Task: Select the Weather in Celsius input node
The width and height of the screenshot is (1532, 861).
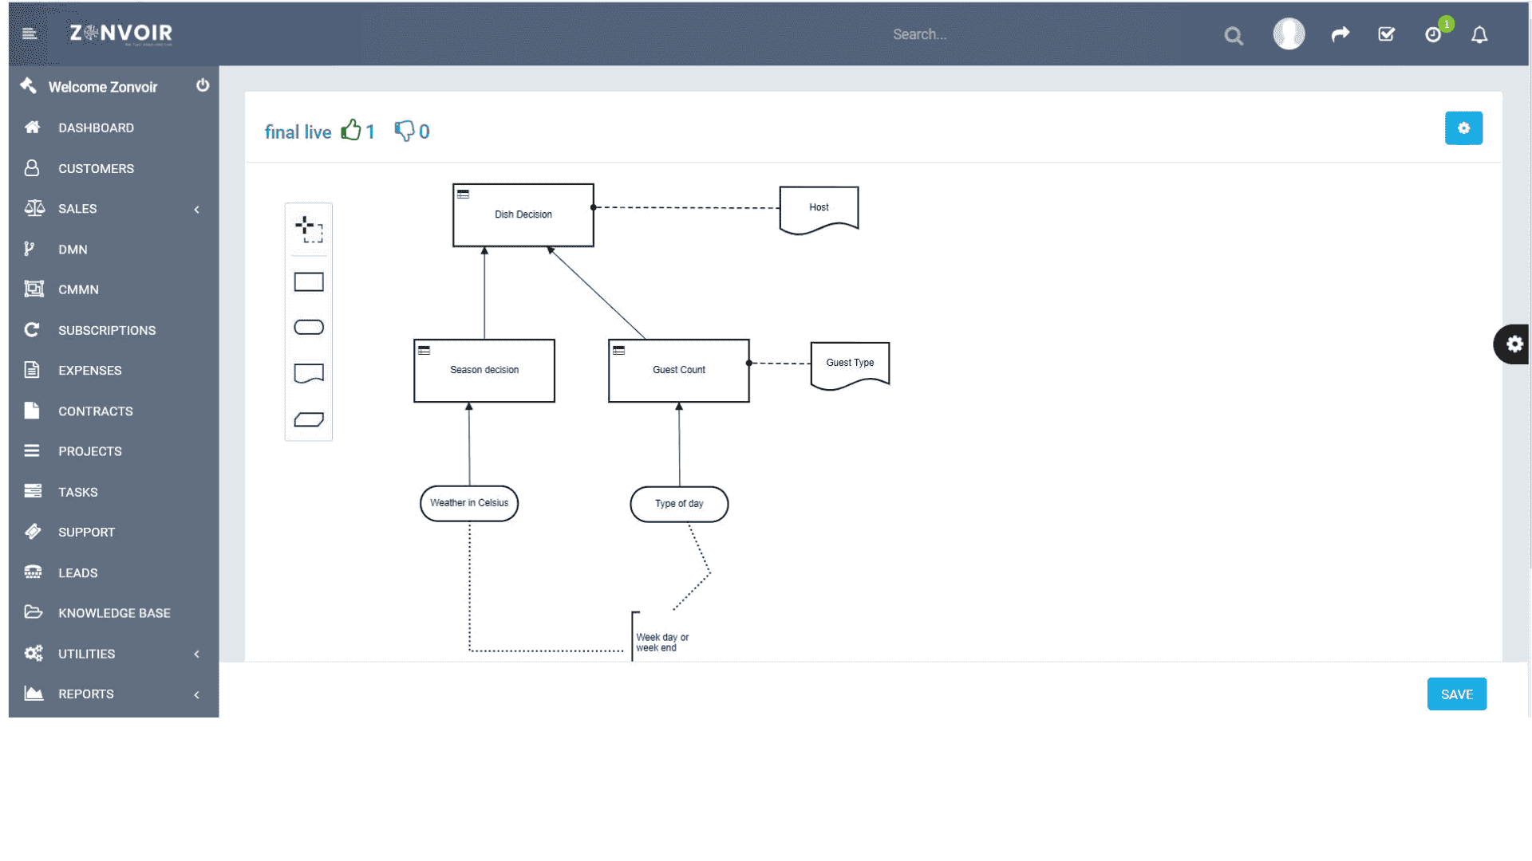Action: [x=469, y=504]
